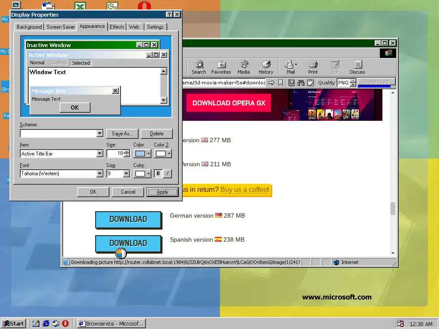Open the Item dropdown showing Active Title Bar

[99, 154]
